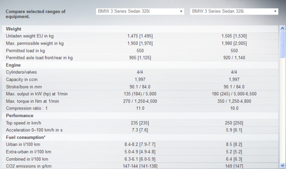The width and height of the screenshot is (286, 169).
Task: Click the 320i top speed '235 [235]'
Action: (x=140, y=123)
